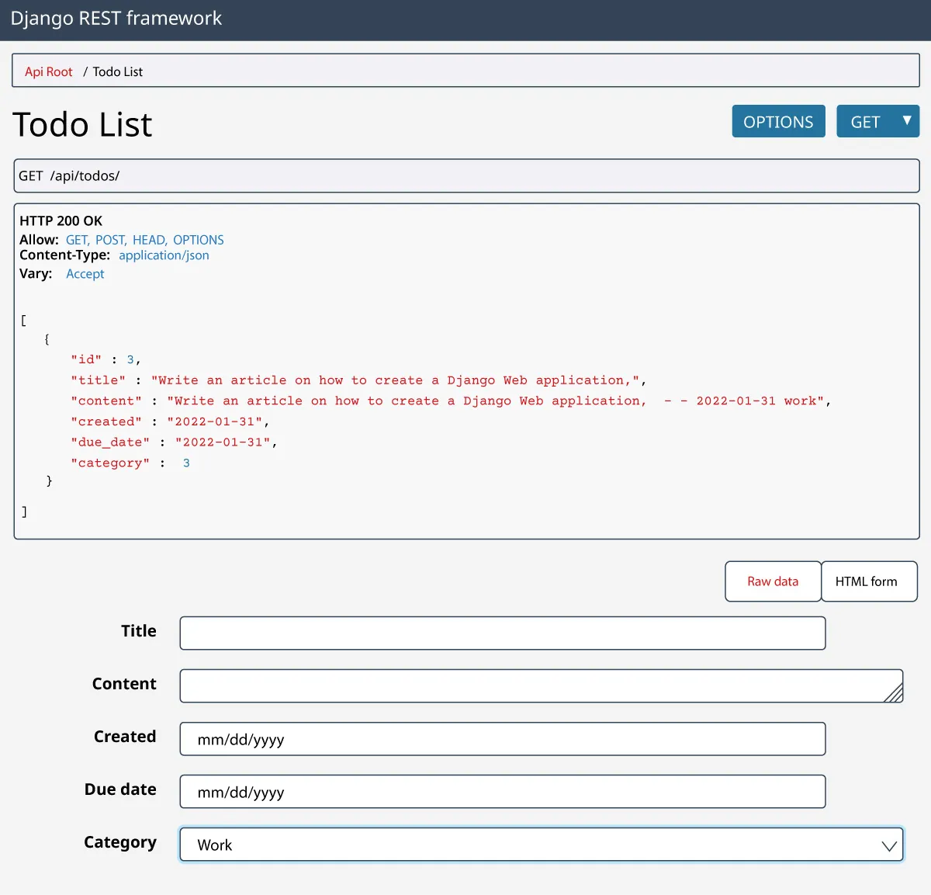Image resolution: width=931 pixels, height=895 pixels.
Task: Click the POST link in the Allow header
Action: tap(110, 239)
